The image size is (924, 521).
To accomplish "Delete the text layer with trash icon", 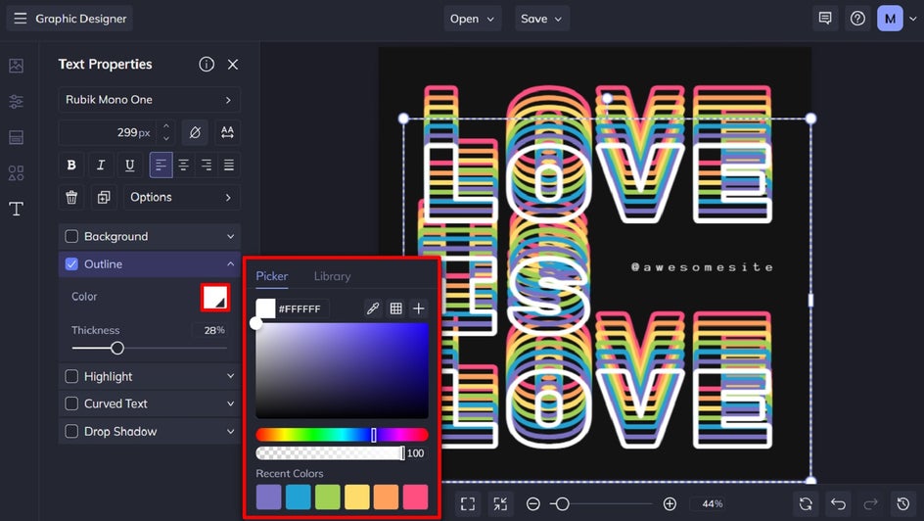I will pyautogui.click(x=71, y=198).
